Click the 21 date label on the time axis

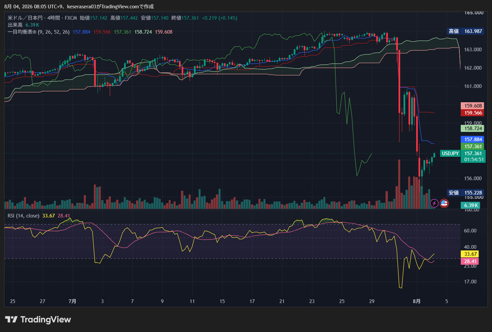282,301
